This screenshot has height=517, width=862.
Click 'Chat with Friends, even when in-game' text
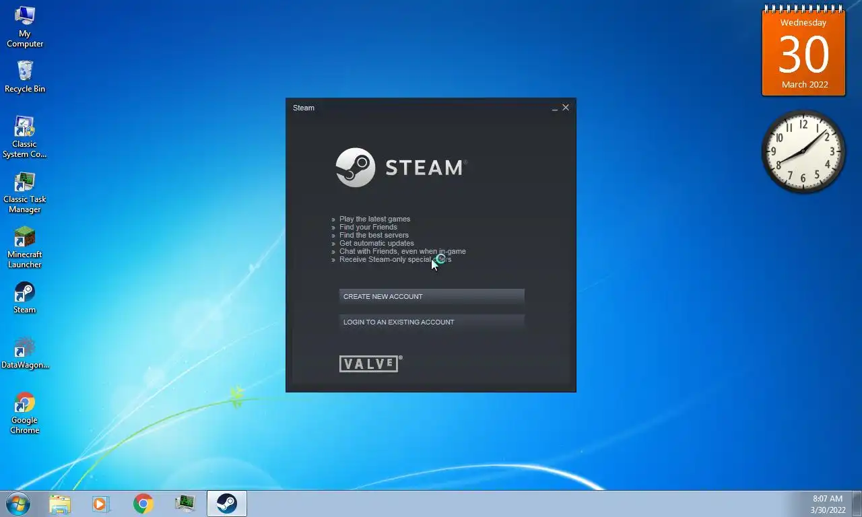click(403, 251)
